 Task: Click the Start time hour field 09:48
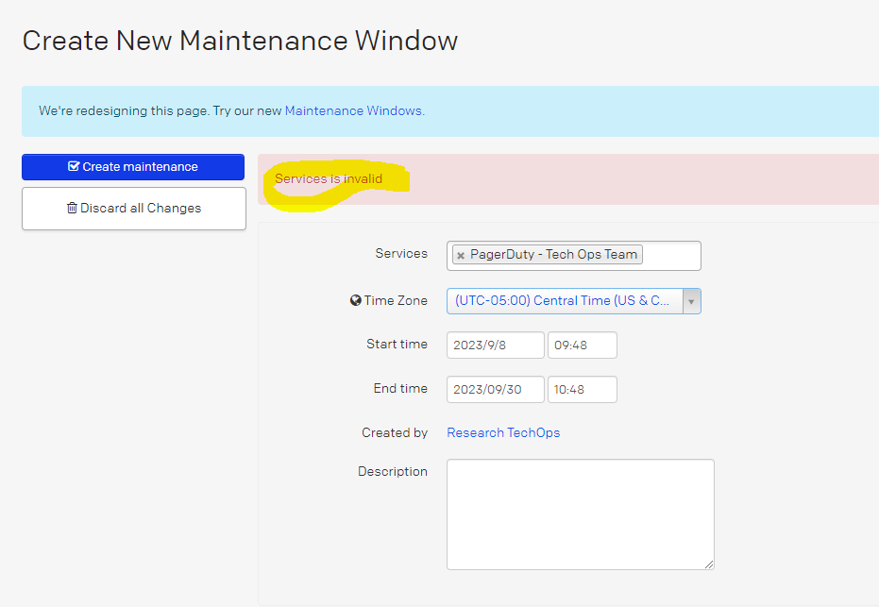pyautogui.click(x=582, y=346)
